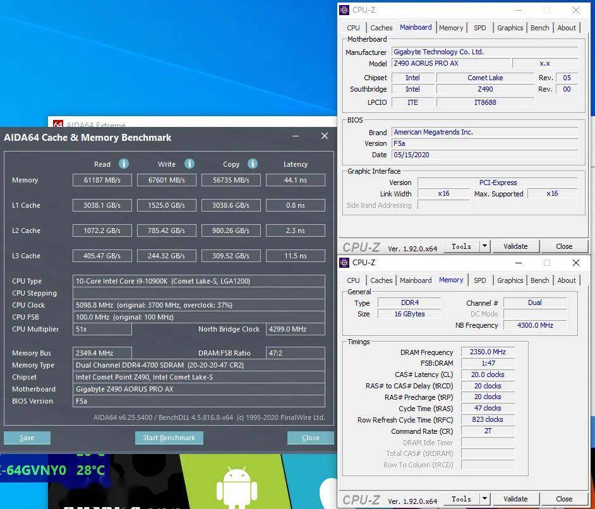Click the Write info icon in AIDA64
The width and height of the screenshot is (595, 509).
189,164
